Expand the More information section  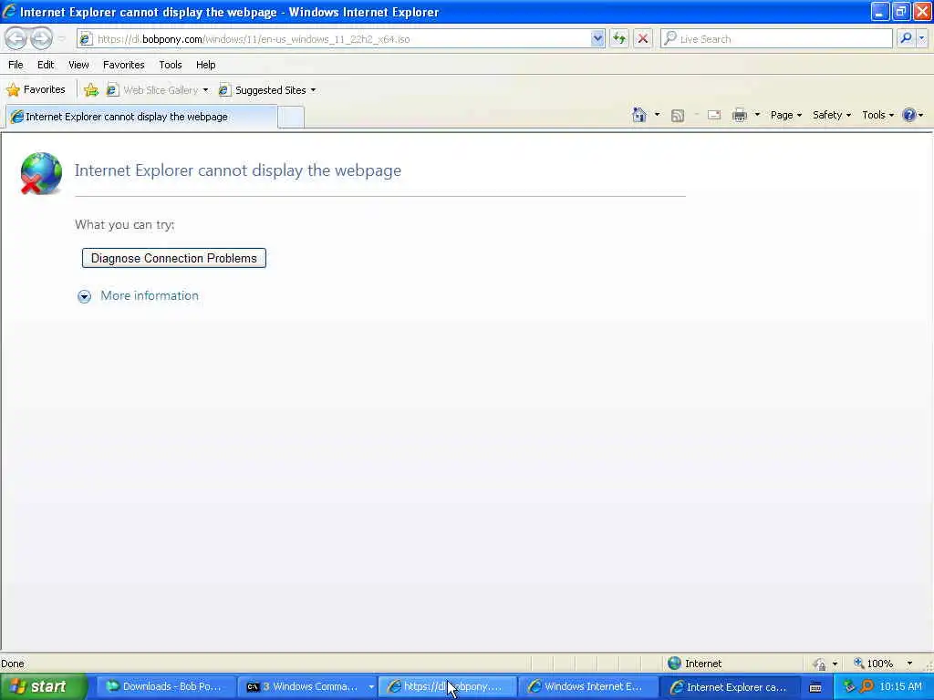[139, 296]
